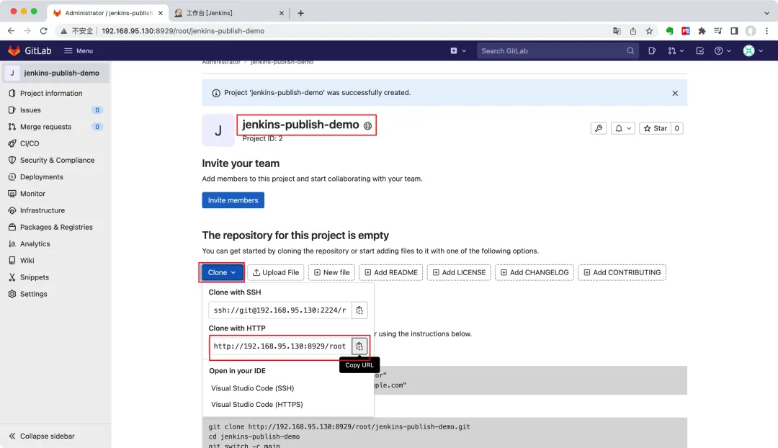The height and width of the screenshot is (448, 778).
Task: Open the user avatar menu
Action: pyautogui.click(x=753, y=50)
